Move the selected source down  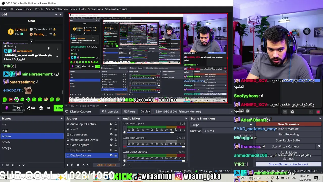click(x=88, y=165)
